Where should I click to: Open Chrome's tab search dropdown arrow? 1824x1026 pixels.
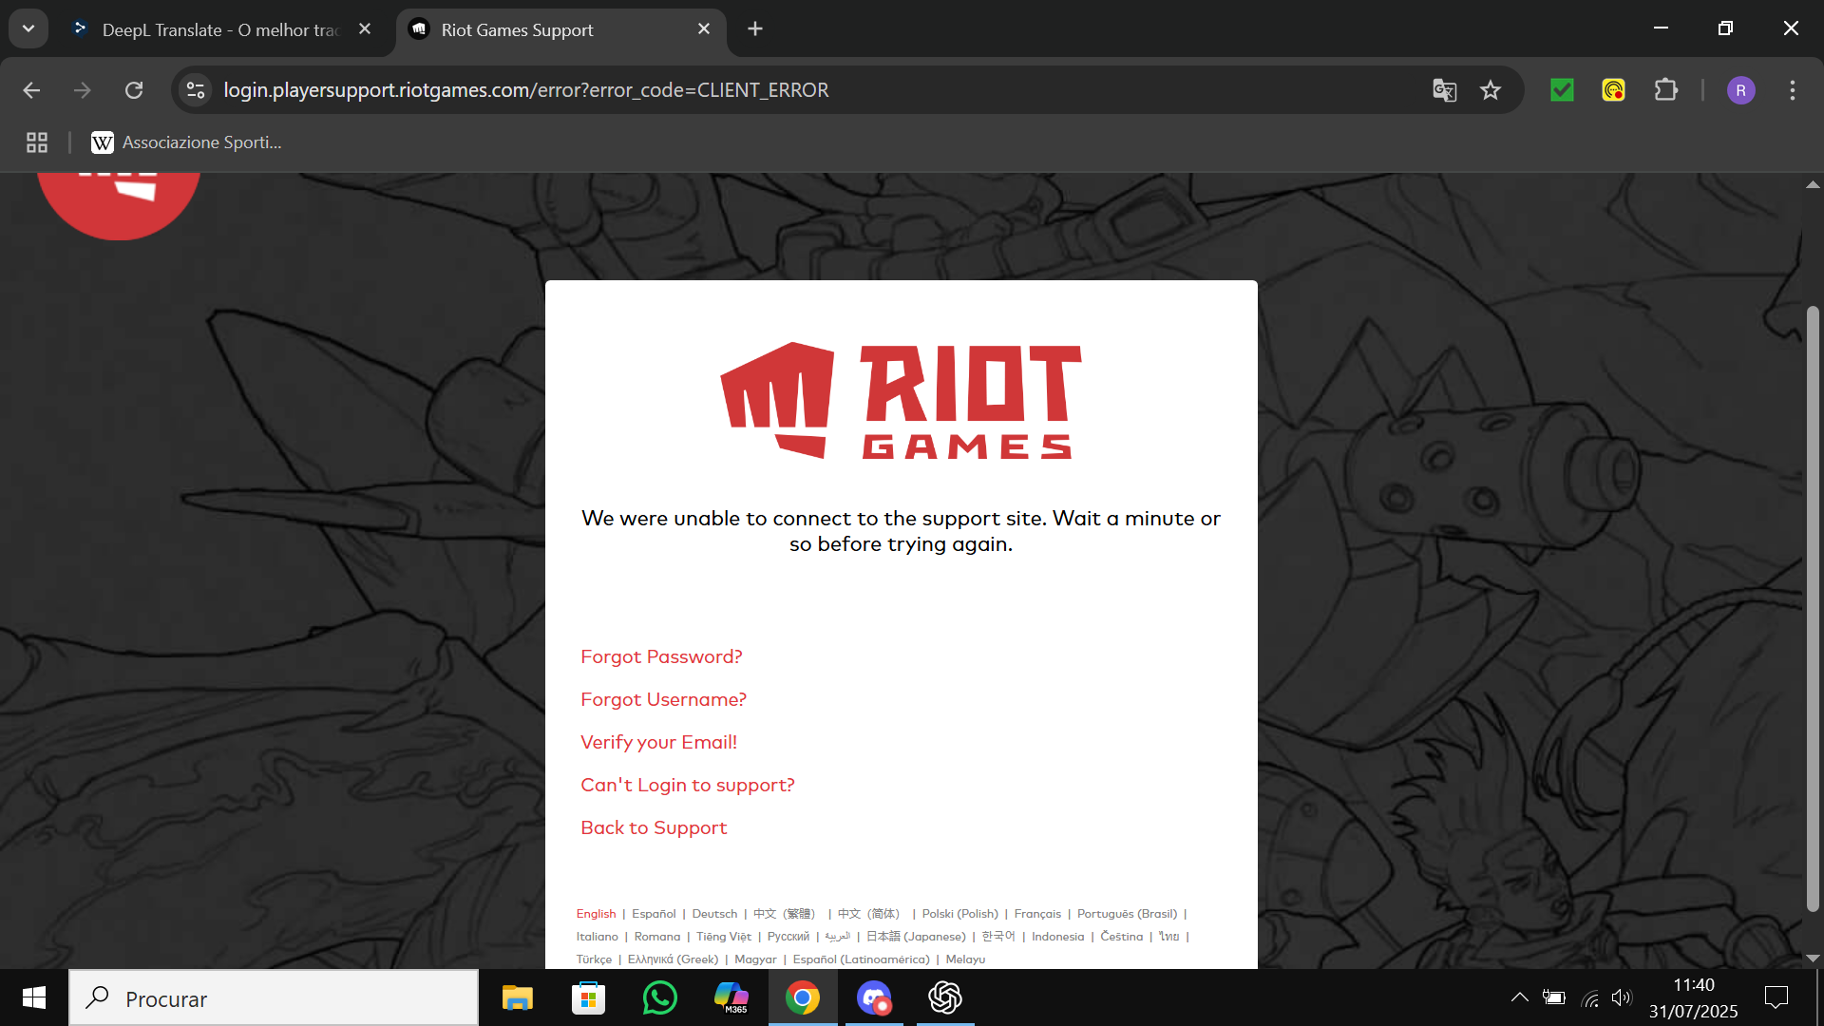click(x=28, y=28)
